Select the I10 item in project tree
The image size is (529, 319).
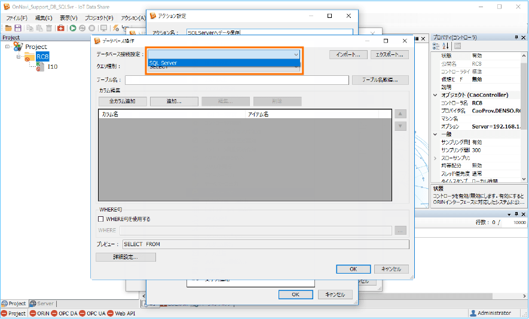(x=53, y=67)
